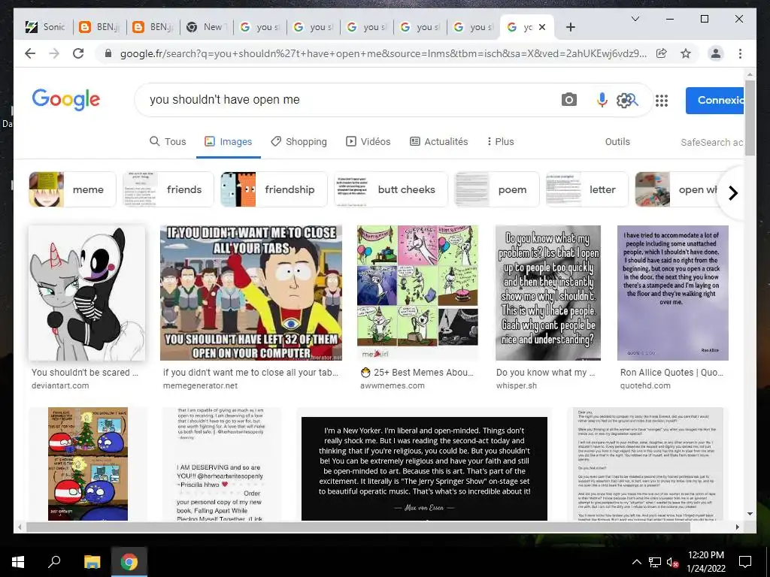Show more filter chips with right chevron

pyautogui.click(x=732, y=193)
